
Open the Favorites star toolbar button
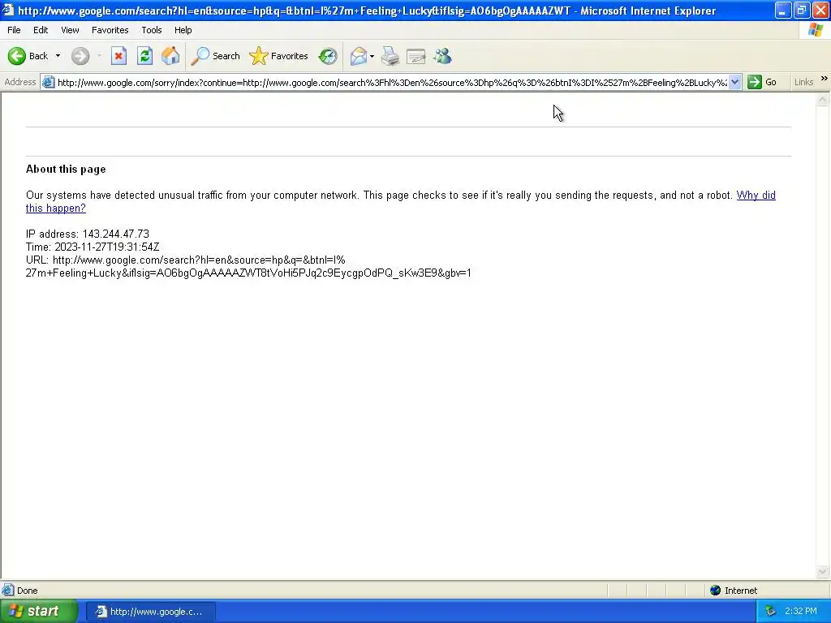pyautogui.click(x=279, y=56)
